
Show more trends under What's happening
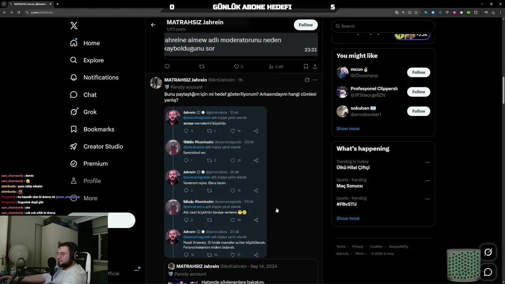(x=348, y=219)
